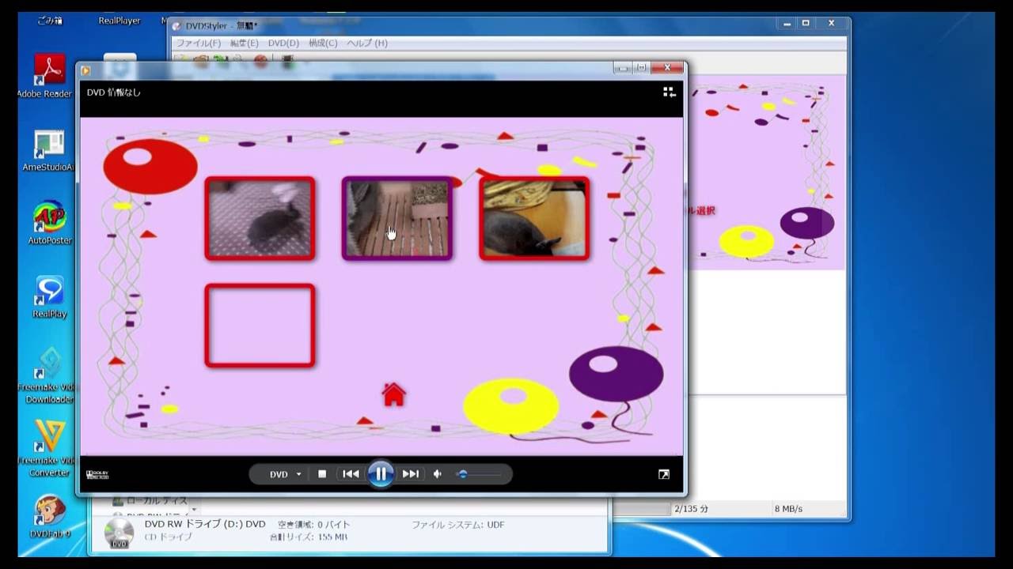Open the 構成(C) menu in DVDStyler
The width and height of the screenshot is (1013, 569).
[x=322, y=43]
